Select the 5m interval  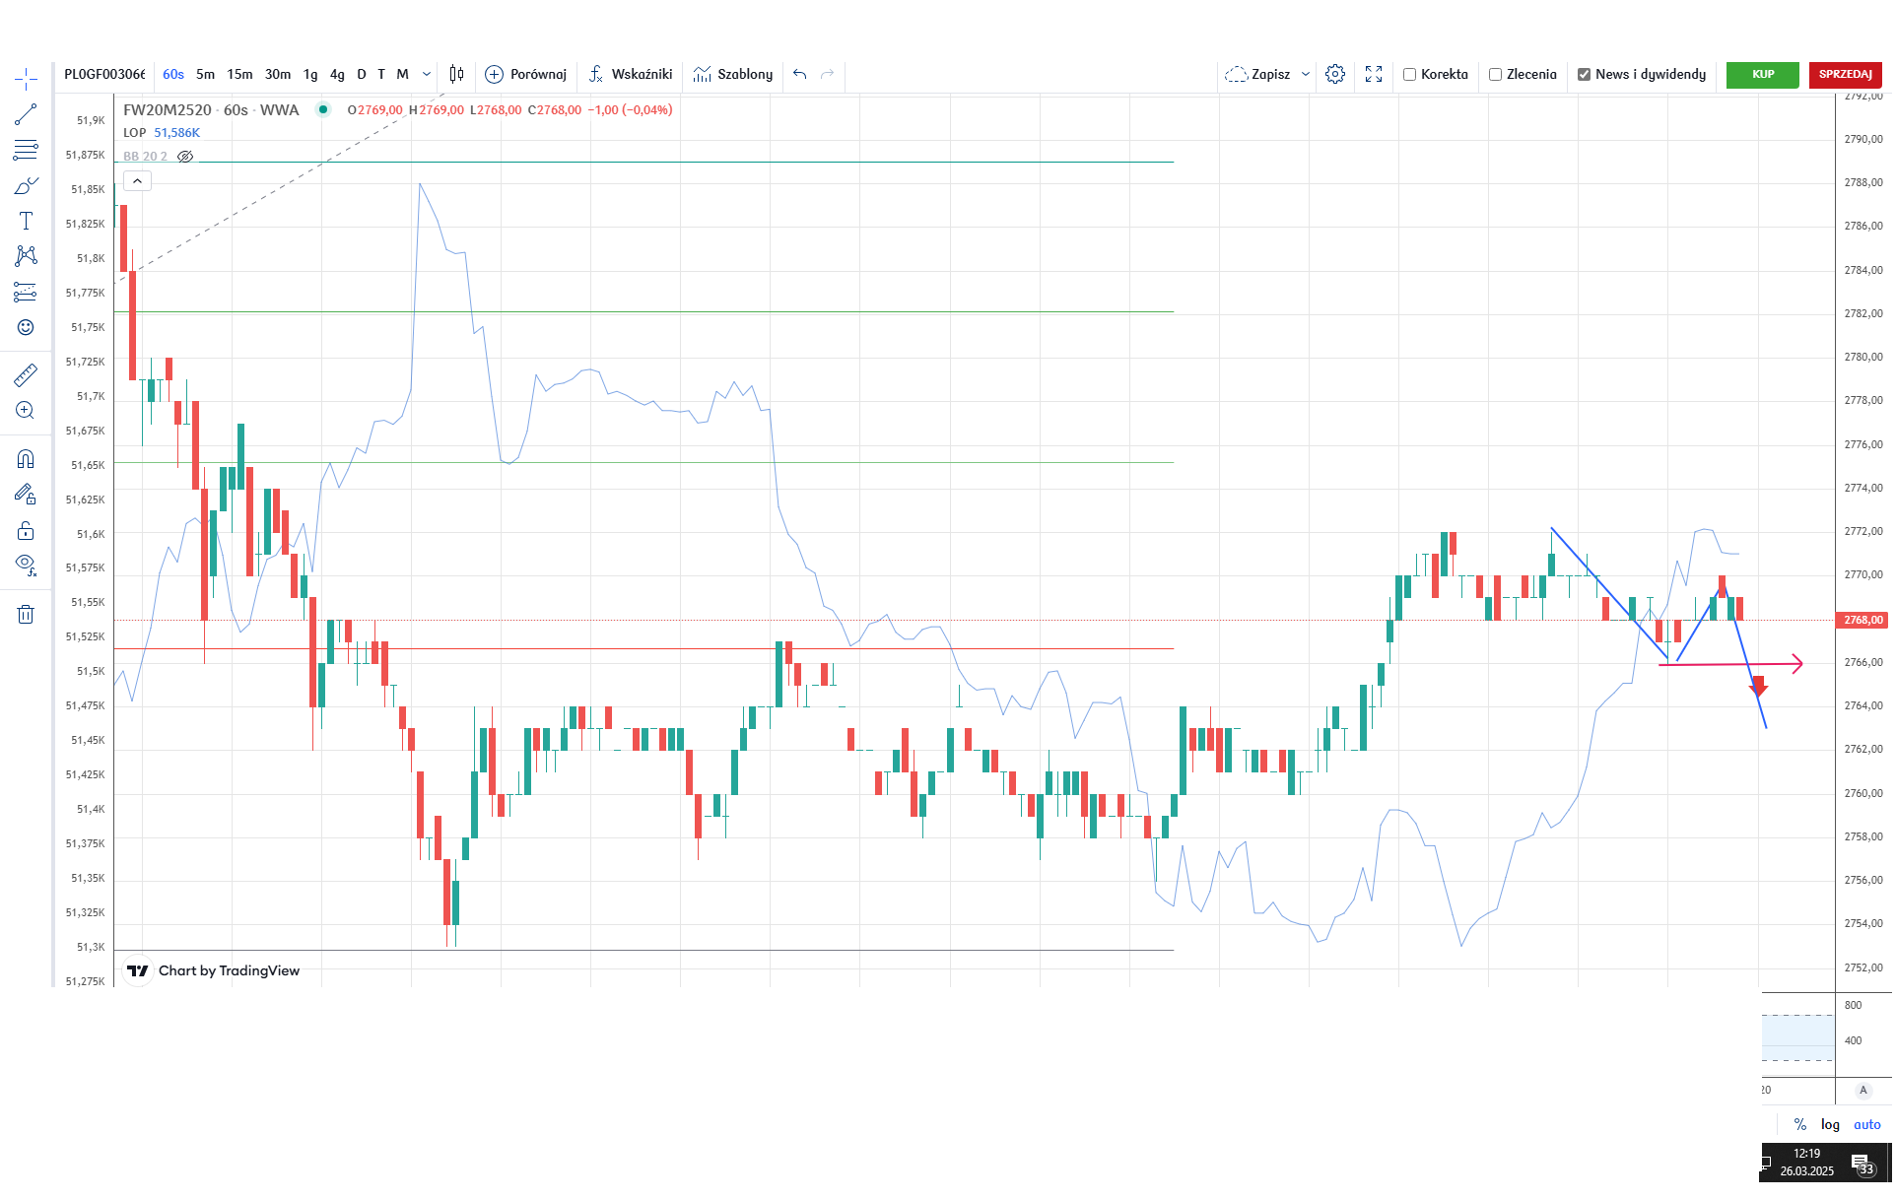coord(205,74)
